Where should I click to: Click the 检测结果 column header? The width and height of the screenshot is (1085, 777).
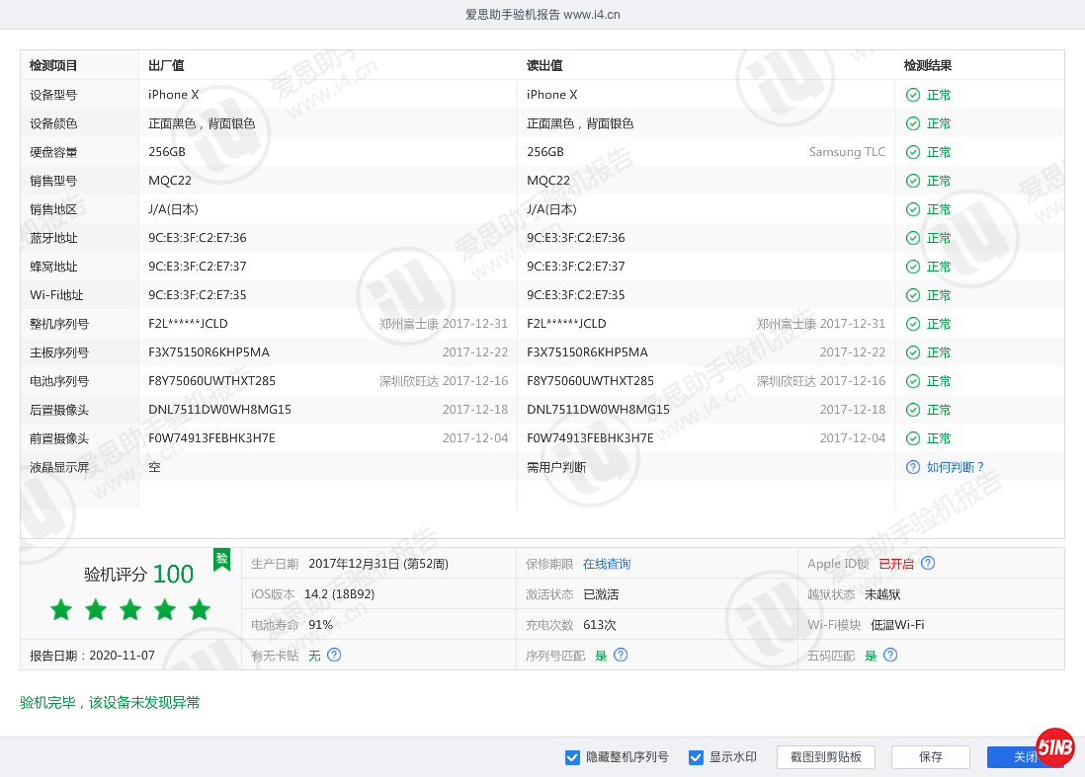click(x=928, y=66)
